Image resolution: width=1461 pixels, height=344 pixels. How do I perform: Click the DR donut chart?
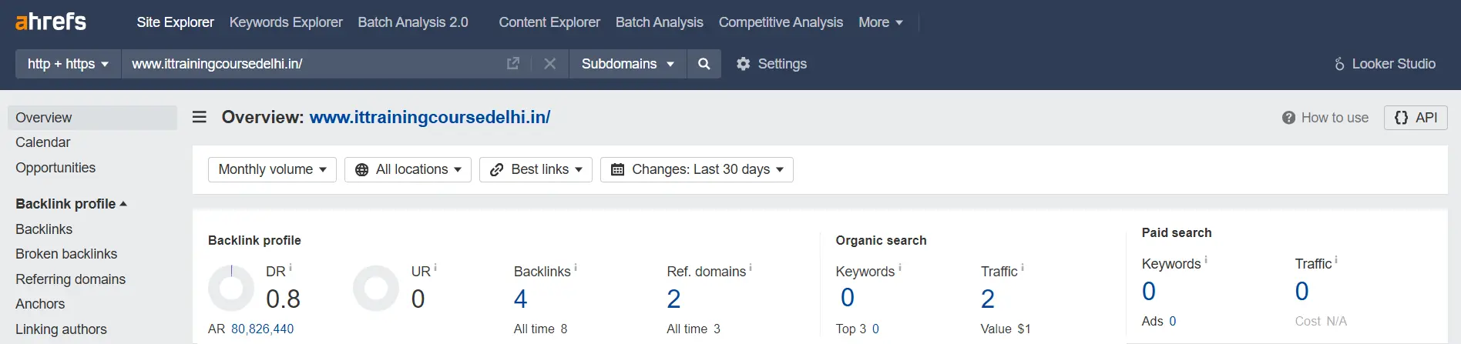(x=231, y=289)
